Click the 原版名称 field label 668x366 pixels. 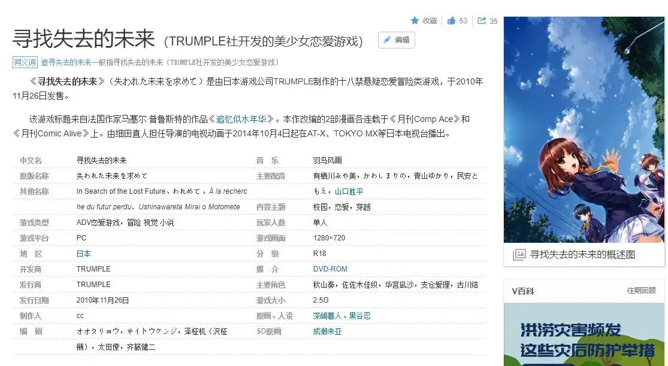[x=34, y=176]
